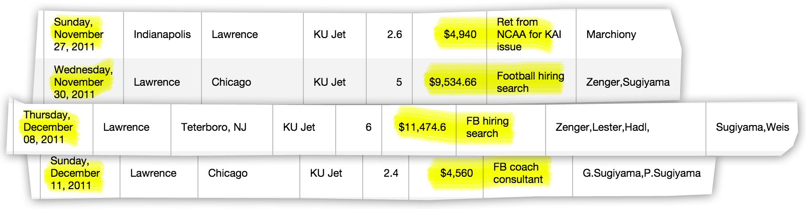
Task: Select the Zenger,Lester,Hadl, passengers cell
Action: [602, 127]
